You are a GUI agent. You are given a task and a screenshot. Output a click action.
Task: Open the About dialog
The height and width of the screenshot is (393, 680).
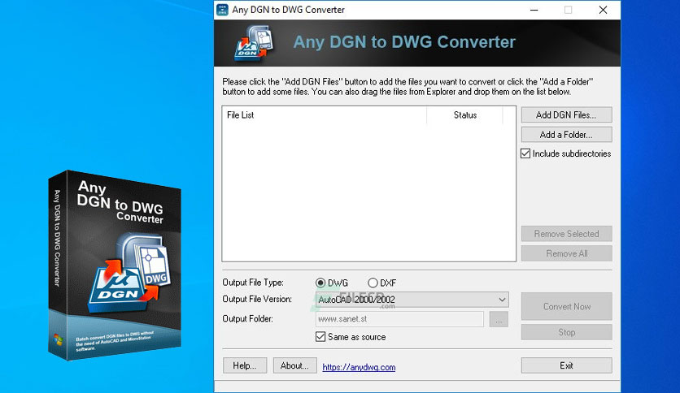pyautogui.click(x=295, y=365)
